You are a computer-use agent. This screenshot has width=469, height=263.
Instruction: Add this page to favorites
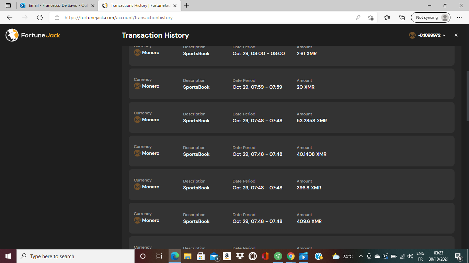pos(370,17)
